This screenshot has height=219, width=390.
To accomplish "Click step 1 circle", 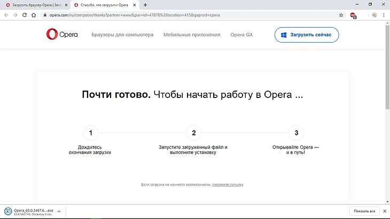I will [x=91, y=133].
